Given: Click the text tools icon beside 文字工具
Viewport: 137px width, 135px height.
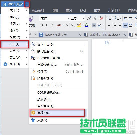Looking at the screenshot, I should point(33,44).
